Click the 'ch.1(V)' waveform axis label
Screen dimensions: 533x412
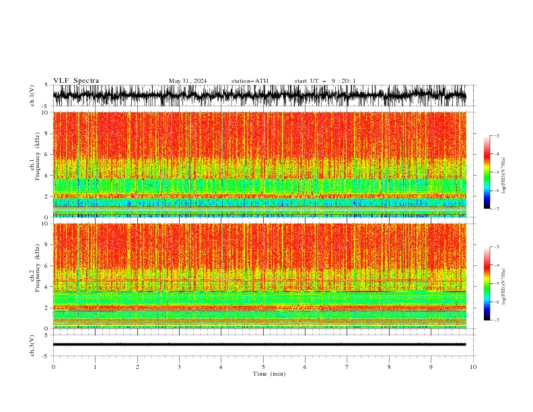coord(32,96)
